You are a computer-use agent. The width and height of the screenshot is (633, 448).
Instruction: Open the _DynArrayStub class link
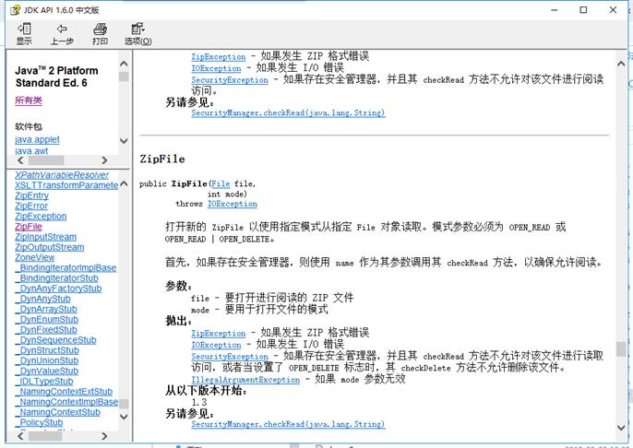point(46,309)
